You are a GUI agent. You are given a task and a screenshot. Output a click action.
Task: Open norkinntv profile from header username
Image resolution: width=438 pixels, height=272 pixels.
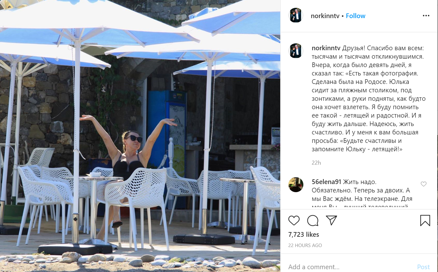[x=325, y=16]
